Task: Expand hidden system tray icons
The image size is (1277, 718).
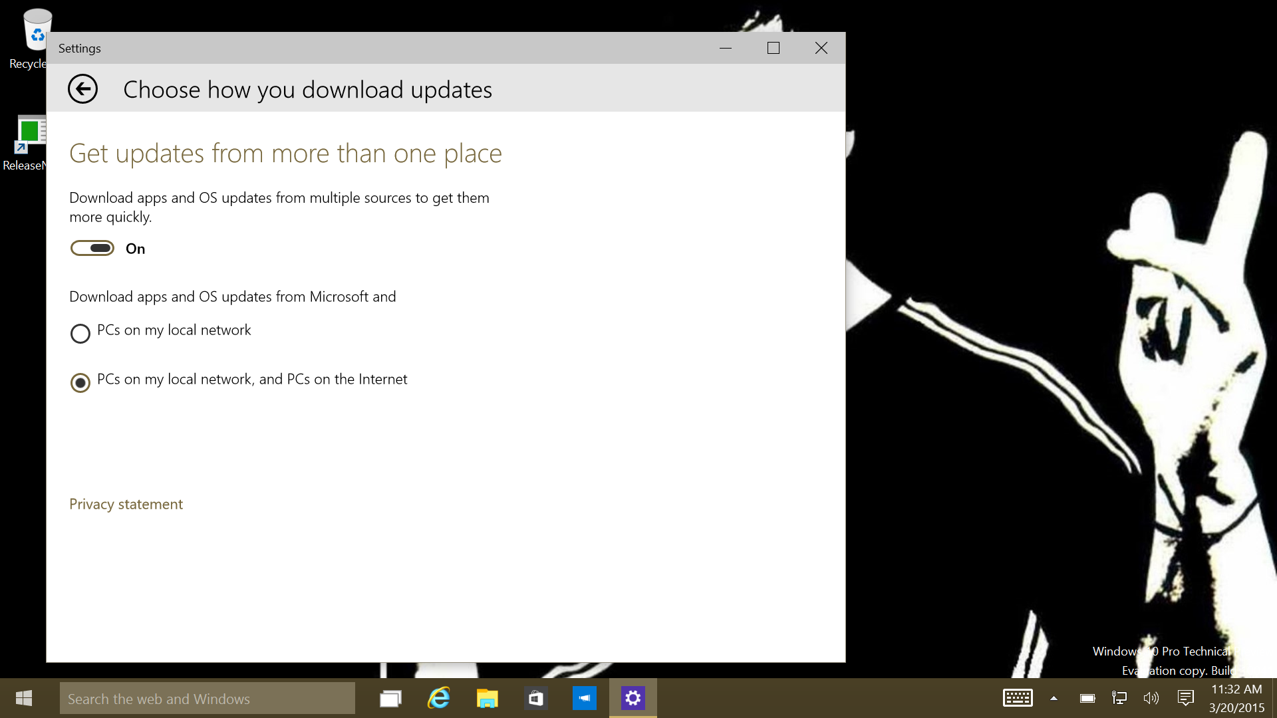Action: coord(1054,698)
